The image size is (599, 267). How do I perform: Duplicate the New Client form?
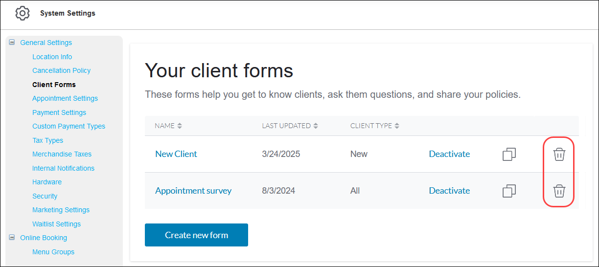pos(509,154)
